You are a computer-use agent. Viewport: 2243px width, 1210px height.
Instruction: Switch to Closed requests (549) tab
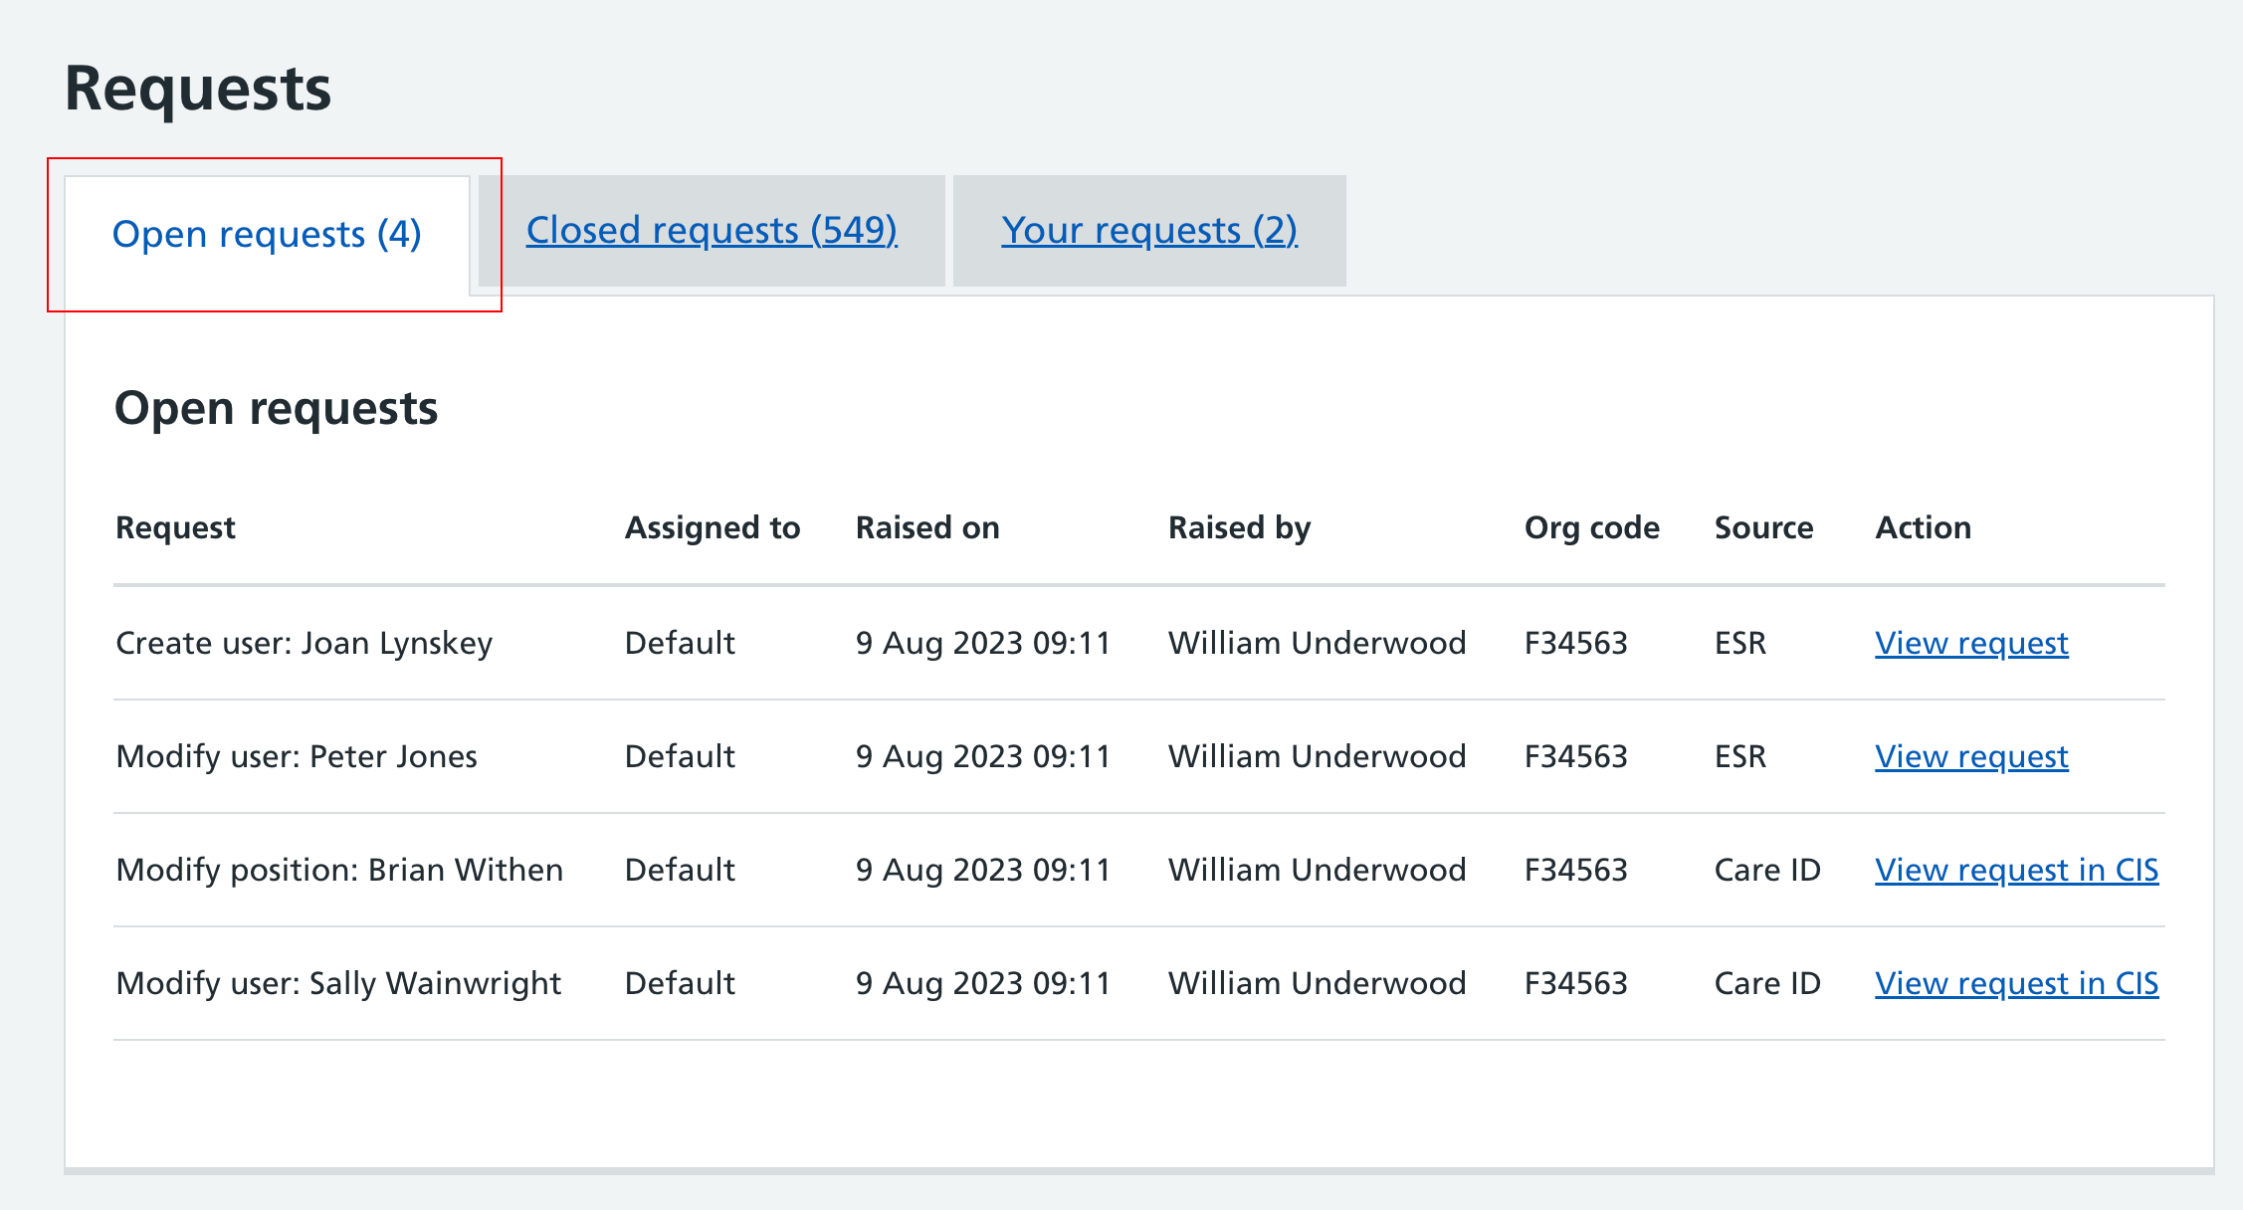click(x=712, y=231)
